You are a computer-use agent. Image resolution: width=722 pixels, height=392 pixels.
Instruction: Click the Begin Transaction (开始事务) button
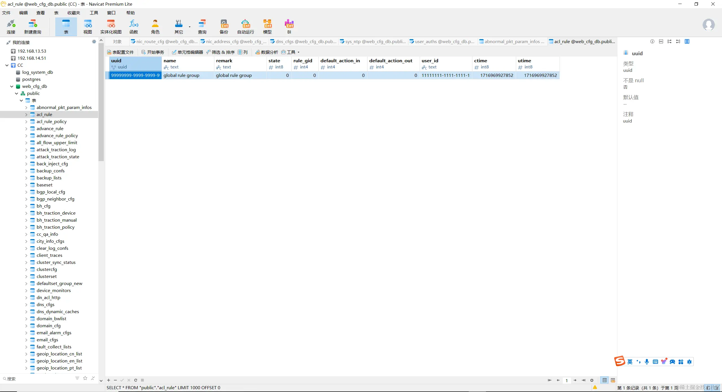pos(153,52)
